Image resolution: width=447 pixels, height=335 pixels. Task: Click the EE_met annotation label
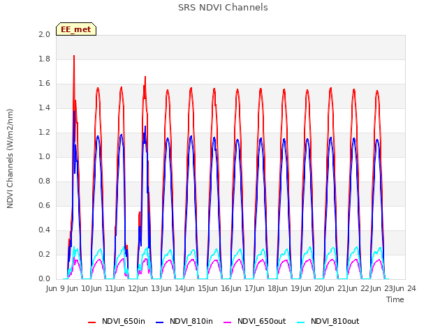point(76,29)
